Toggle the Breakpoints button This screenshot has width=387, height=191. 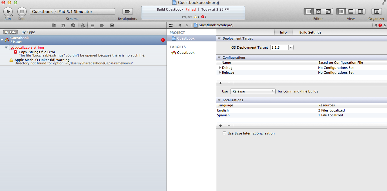click(x=127, y=11)
